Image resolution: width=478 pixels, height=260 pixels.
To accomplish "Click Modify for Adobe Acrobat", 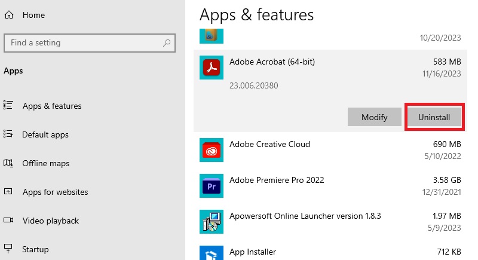I will pyautogui.click(x=375, y=117).
